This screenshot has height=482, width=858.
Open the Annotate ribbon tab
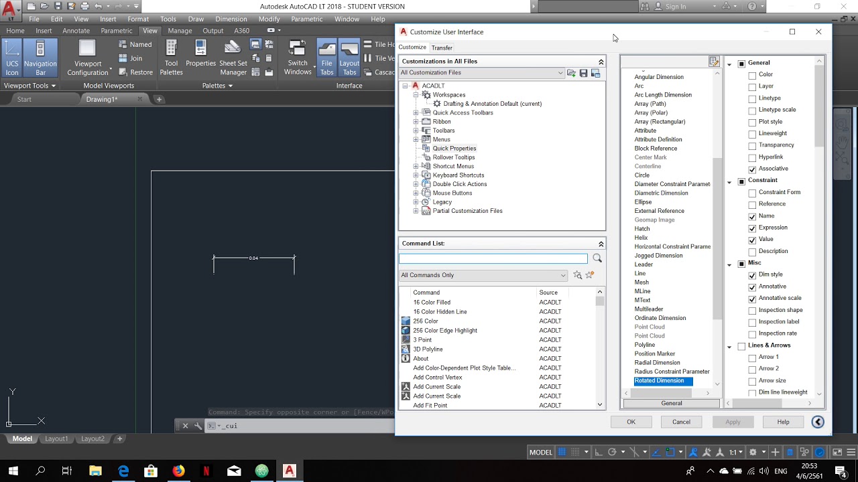point(76,31)
